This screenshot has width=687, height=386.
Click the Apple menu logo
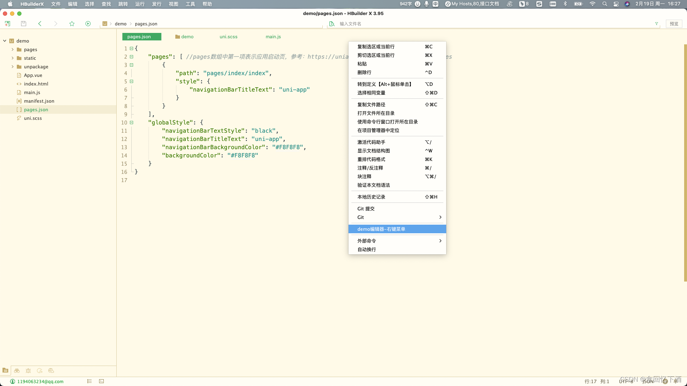(x=10, y=4)
